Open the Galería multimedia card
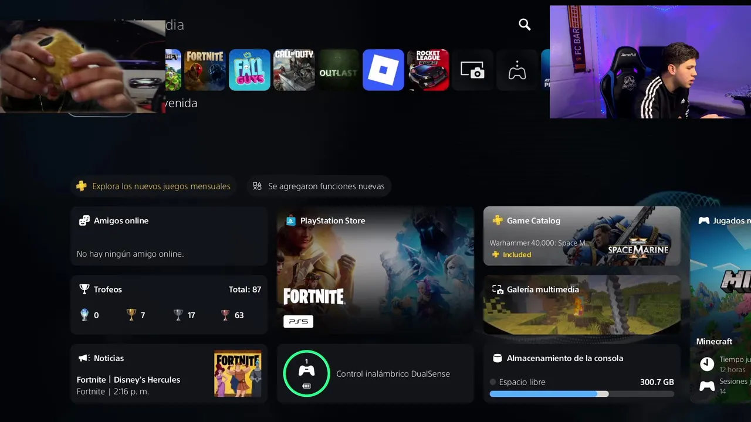751x422 pixels. pos(582,305)
